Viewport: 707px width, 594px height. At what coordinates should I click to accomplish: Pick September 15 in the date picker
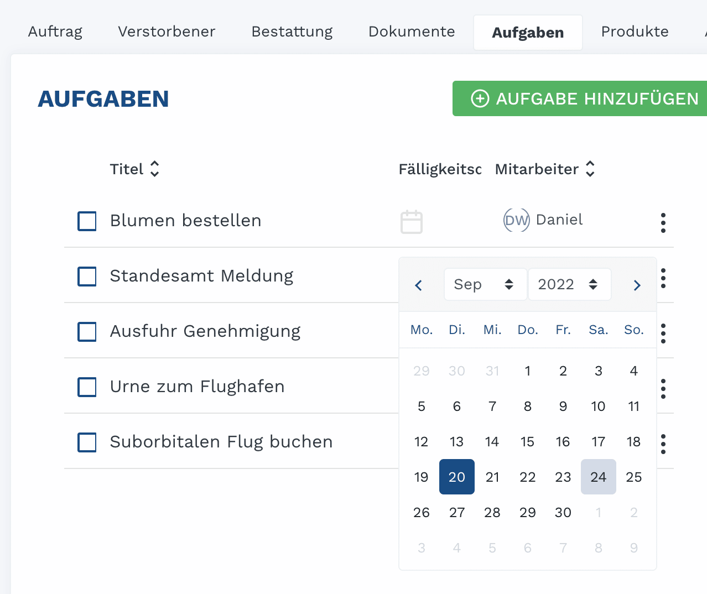(527, 441)
